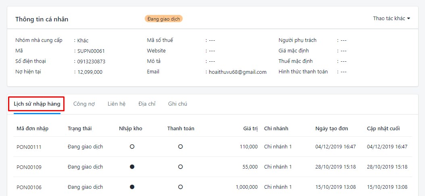This screenshot has width=425, height=196.
Task: Click the Ngày tạo đơn column header
Action: tap(332, 129)
